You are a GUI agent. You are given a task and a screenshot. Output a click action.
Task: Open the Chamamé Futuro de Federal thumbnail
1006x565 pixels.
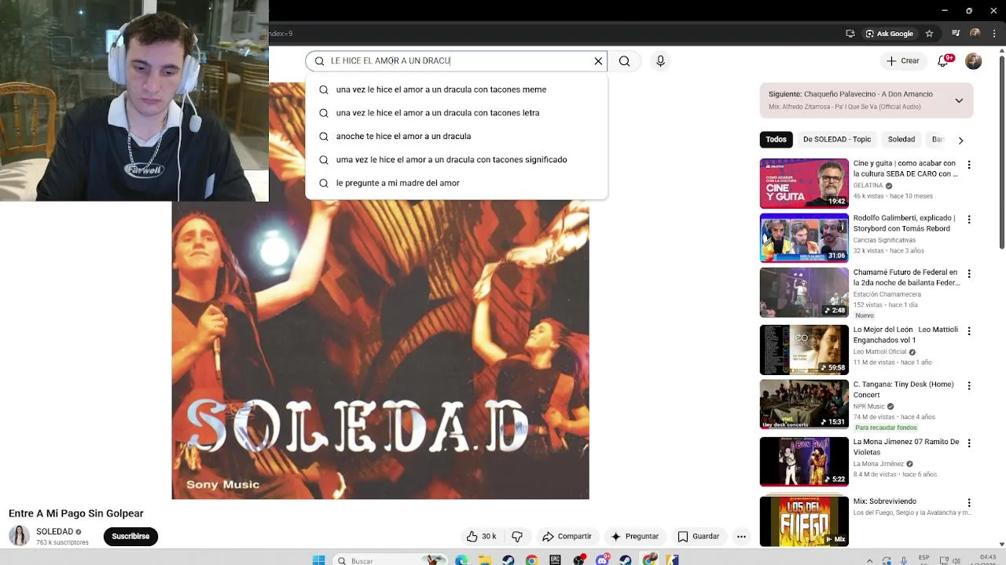[804, 293]
